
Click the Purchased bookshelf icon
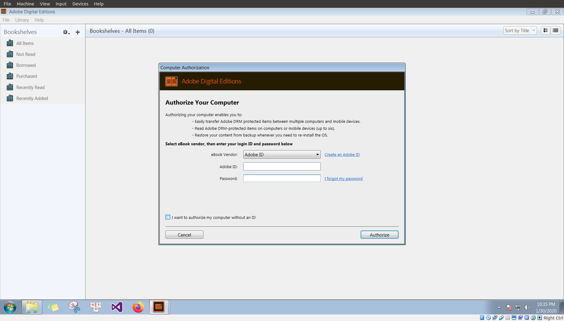coord(10,76)
